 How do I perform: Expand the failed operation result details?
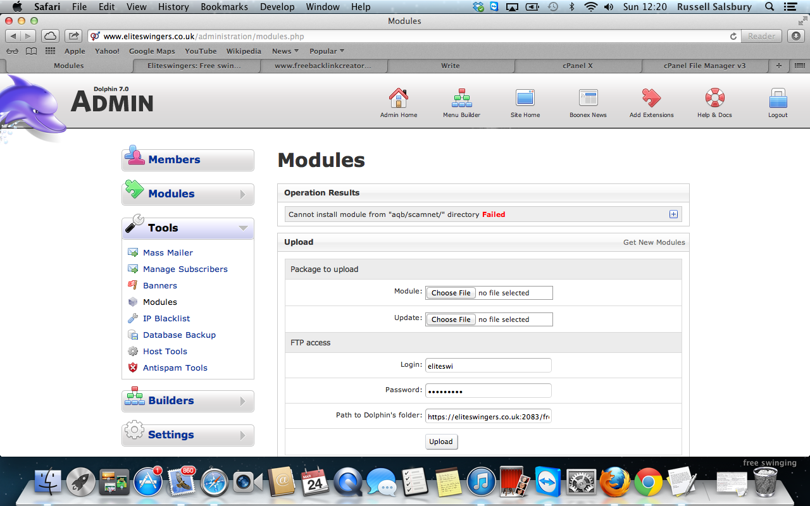[x=673, y=214]
